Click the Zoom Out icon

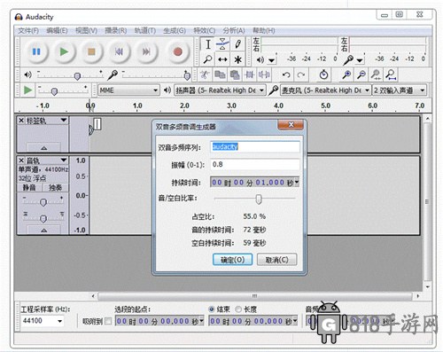[361, 74]
